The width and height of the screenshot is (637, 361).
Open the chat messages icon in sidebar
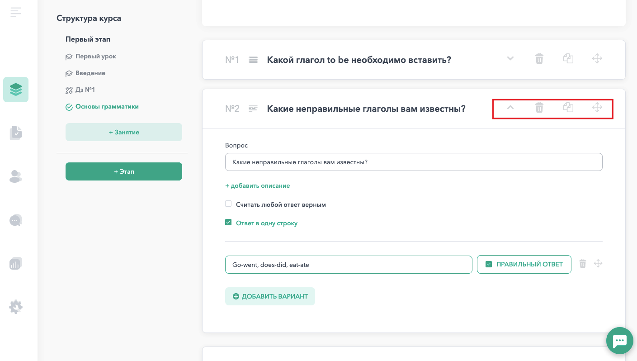pos(16,220)
